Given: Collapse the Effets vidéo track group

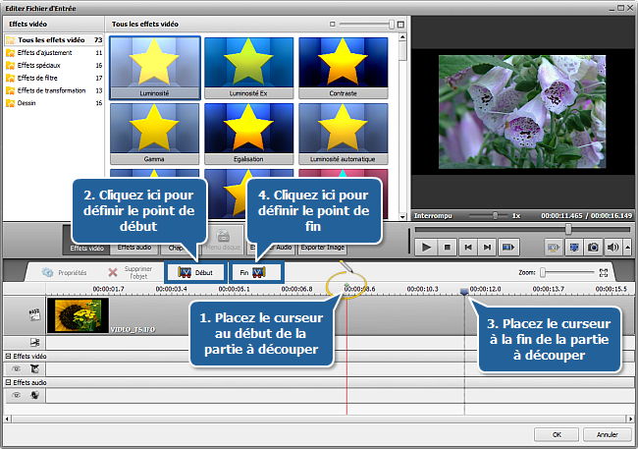Looking at the screenshot, I should (x=8, y=355).
